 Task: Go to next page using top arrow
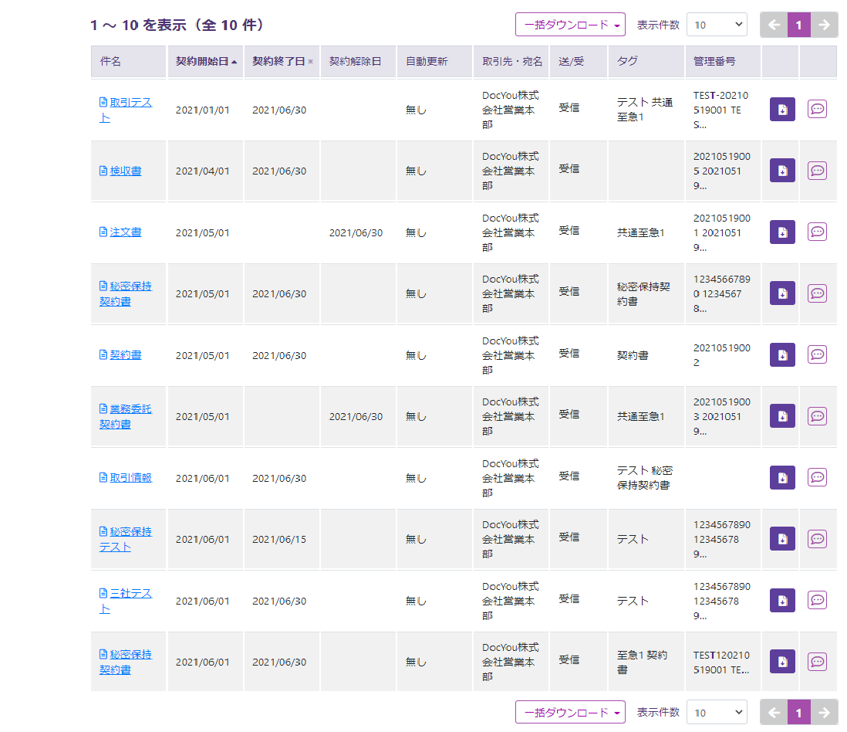coord(824,25)
